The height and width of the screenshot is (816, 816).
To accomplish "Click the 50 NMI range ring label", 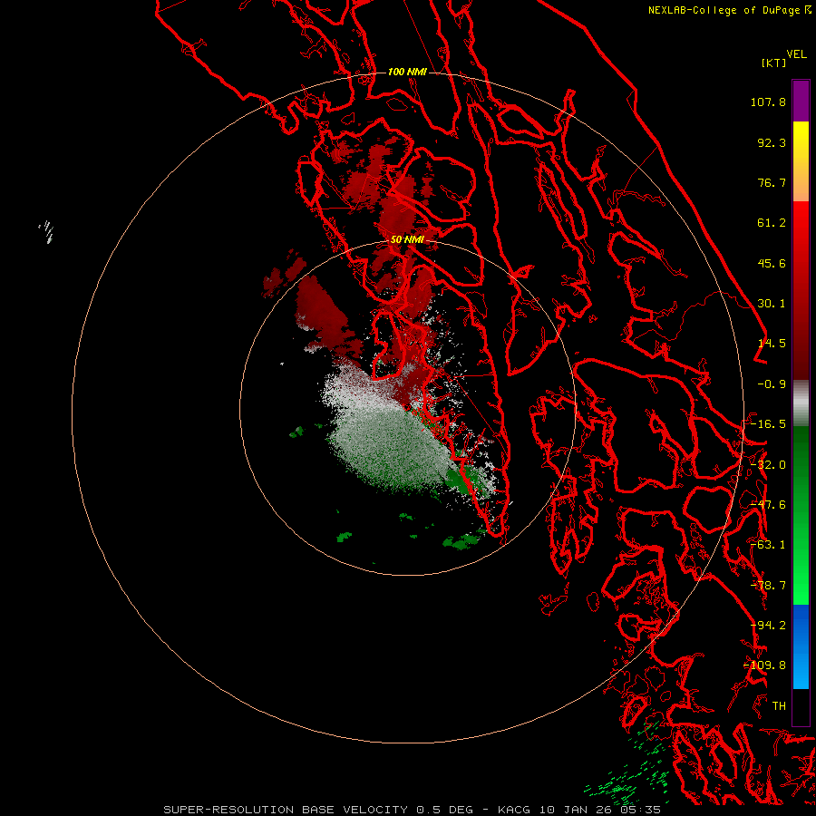I will [x=407, y=239].
